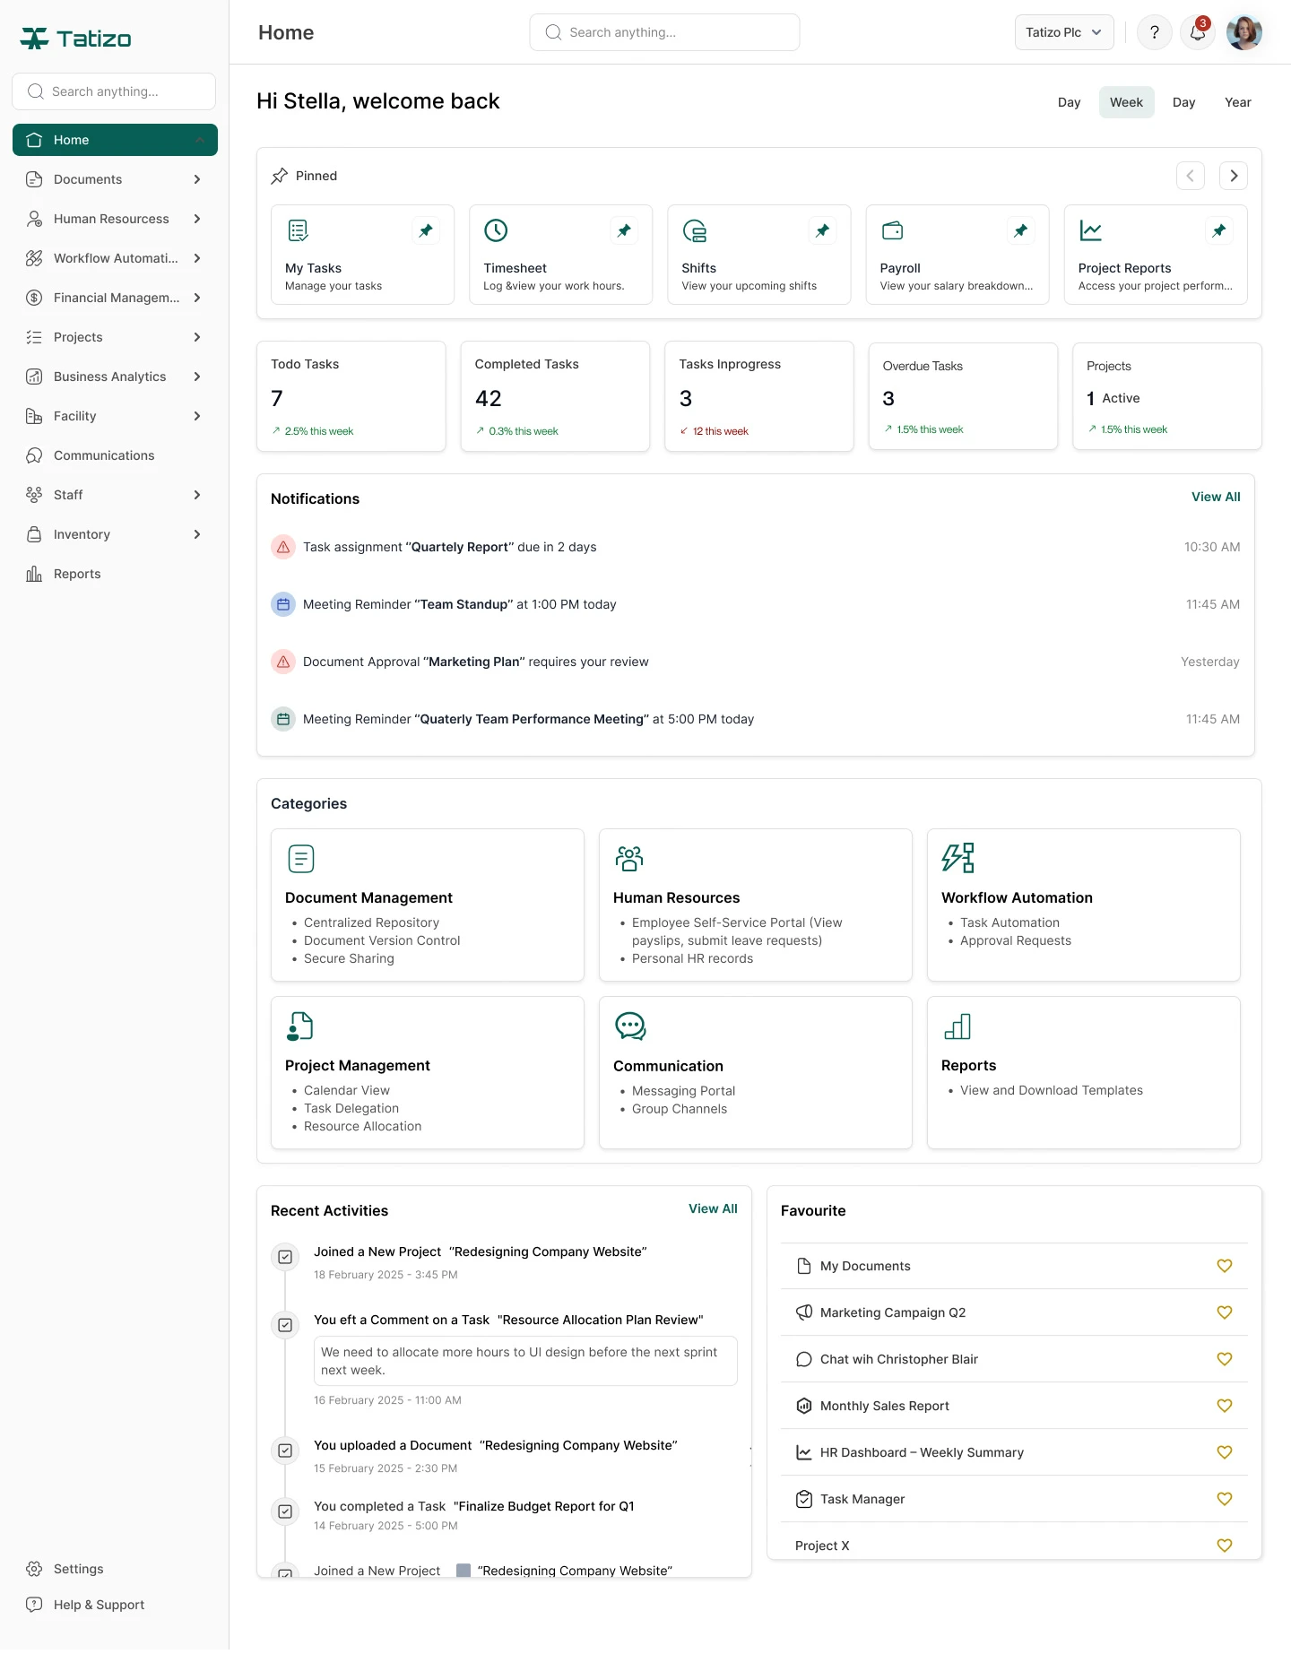This screenshot has height=1680, width=1291.
Task: Open Communications in the sidebar
Action: click(104, 455)
